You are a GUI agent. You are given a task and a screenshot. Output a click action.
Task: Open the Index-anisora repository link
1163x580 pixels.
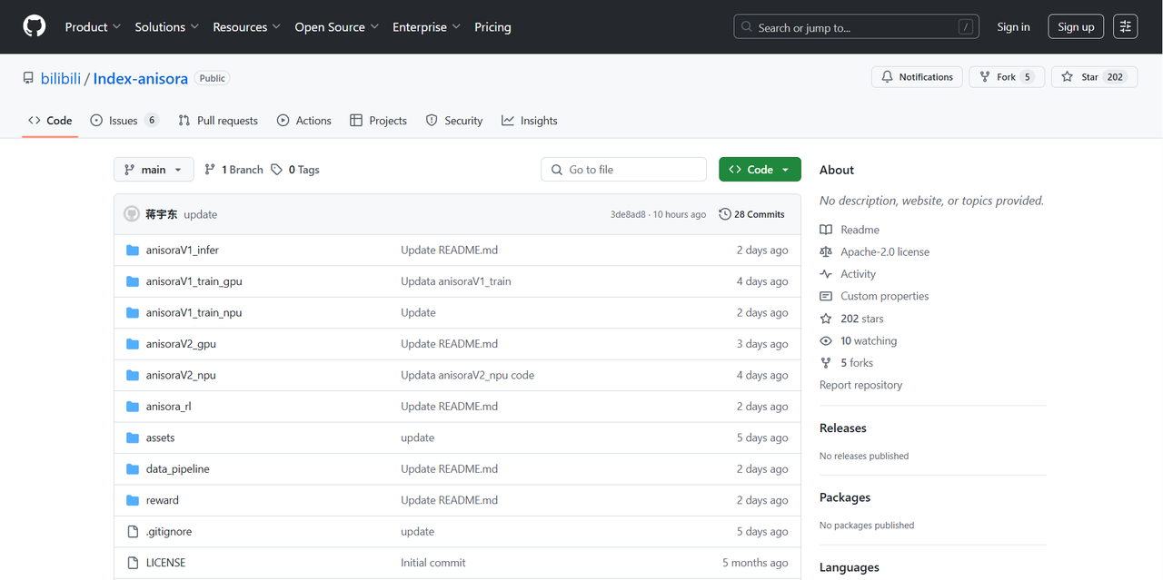(x=140, y=78)
